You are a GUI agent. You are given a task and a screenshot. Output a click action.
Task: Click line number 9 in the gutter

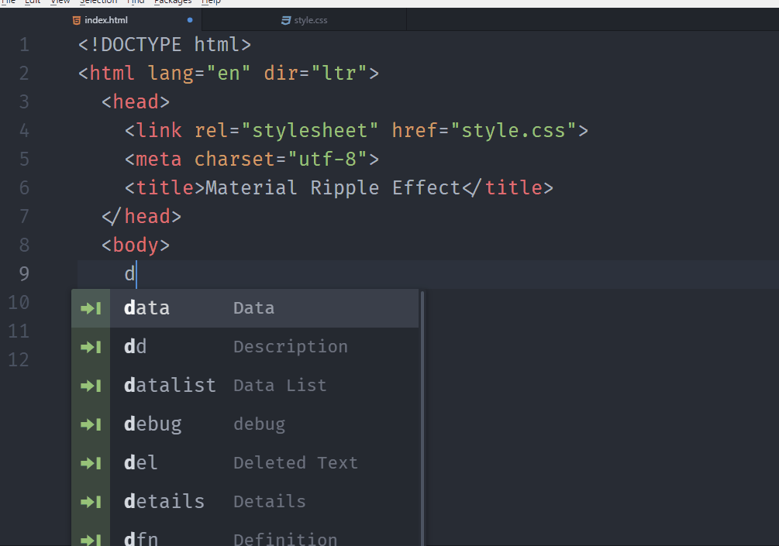23,273
